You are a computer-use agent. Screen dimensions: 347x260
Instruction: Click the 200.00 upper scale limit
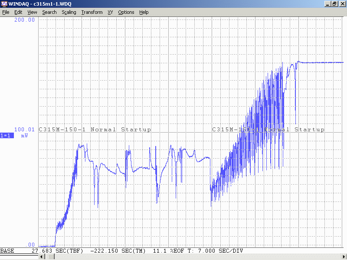[24, 20]
